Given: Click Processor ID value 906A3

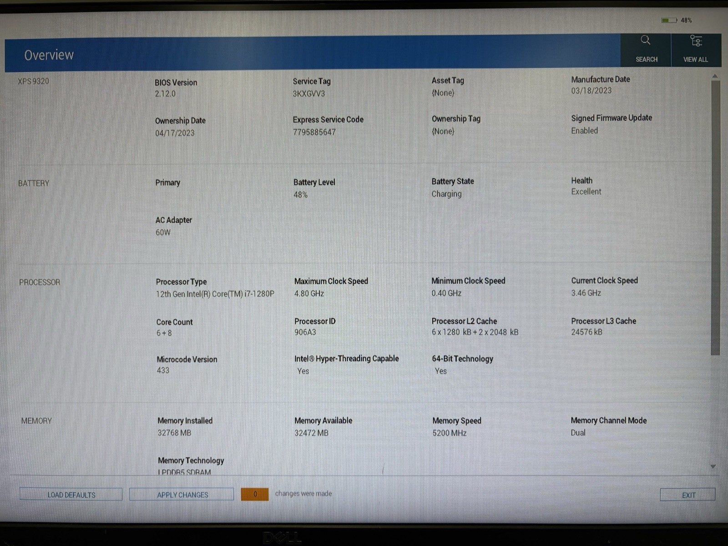Looking at the screenshot, I should pos(305,332).
